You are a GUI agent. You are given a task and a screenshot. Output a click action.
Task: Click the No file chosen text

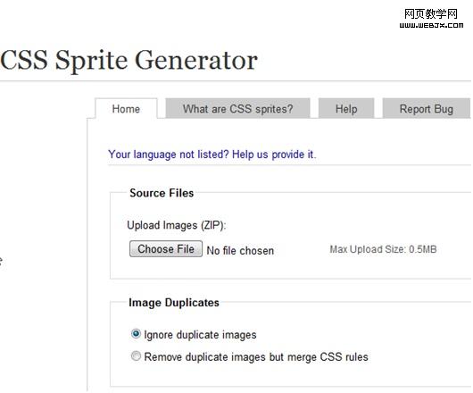point(240,250)
